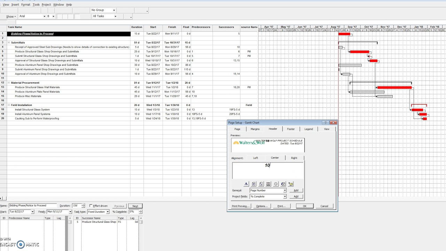The height and width of the screenshot is (251, 446).
Task: Open the General field dropdown showing Page Number
Action: pos(285,190)
